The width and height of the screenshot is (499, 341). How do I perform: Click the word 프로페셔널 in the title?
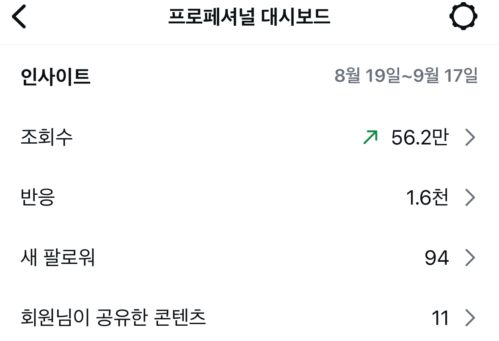[x=212, y=17]
